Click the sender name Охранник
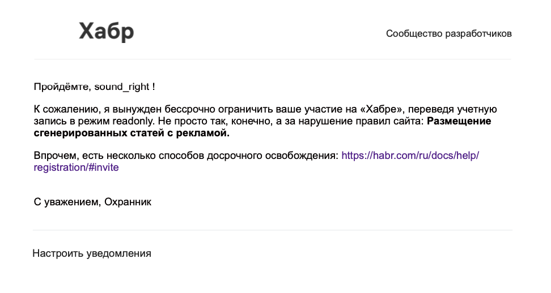This screenshot has height=293, width=551. pyautogui.click(x=128, y=202)
